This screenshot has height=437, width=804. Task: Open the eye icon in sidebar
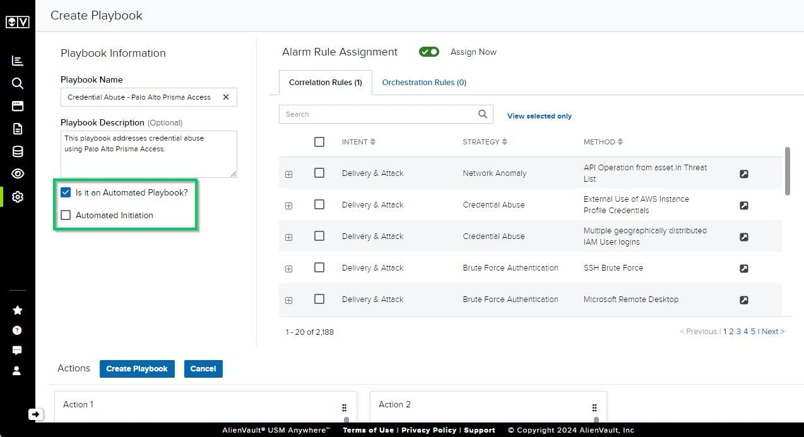[x=18, y=174]
